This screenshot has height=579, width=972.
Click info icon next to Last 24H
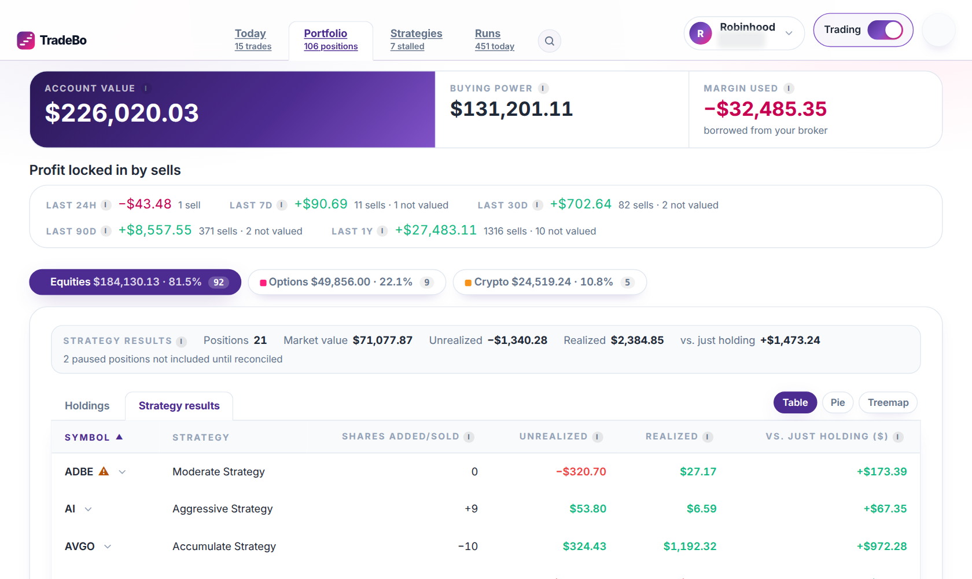pos(106,205)
